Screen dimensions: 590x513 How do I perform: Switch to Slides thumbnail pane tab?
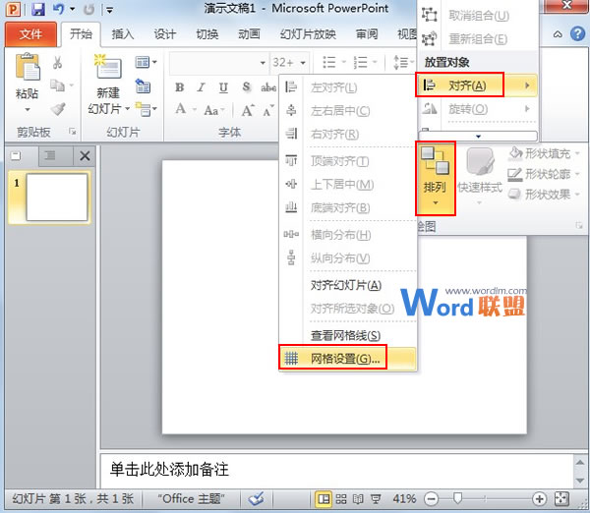pos(16,155)
